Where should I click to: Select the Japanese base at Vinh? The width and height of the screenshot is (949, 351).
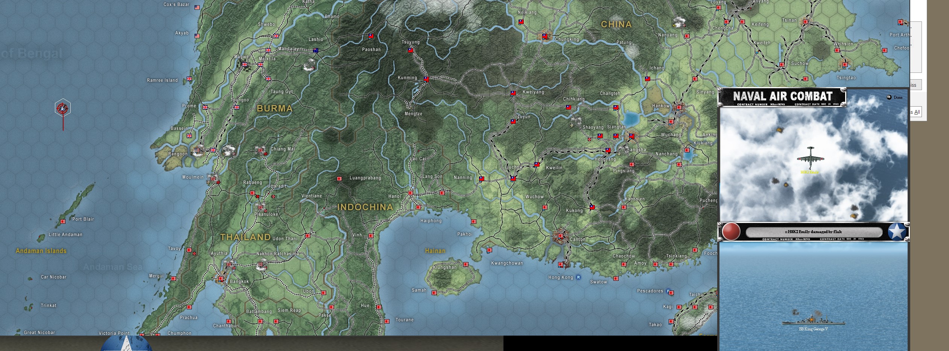[371, 236]
